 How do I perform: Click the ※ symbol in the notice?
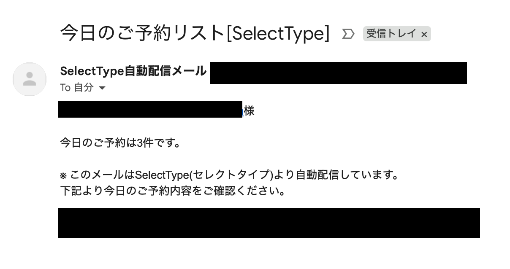[x=63, y=175]
